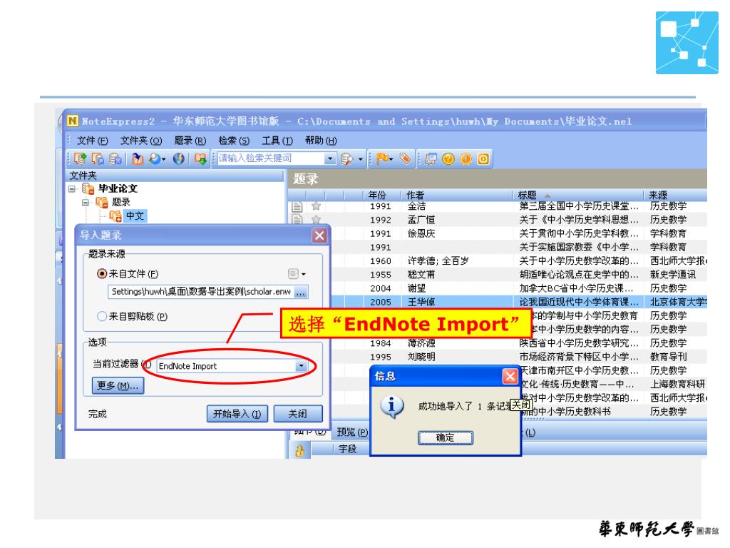Sort by the 标题 column header
730x548 pixels.
click(579, 195)
